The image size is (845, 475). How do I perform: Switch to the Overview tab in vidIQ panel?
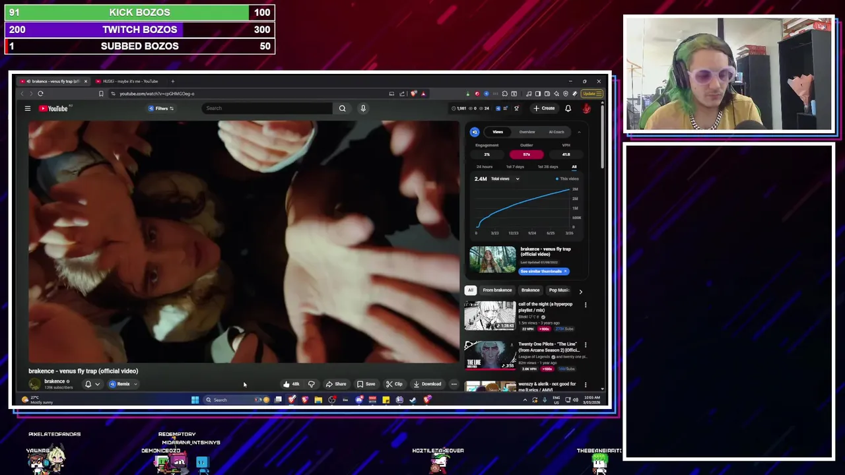click(527, 132)
